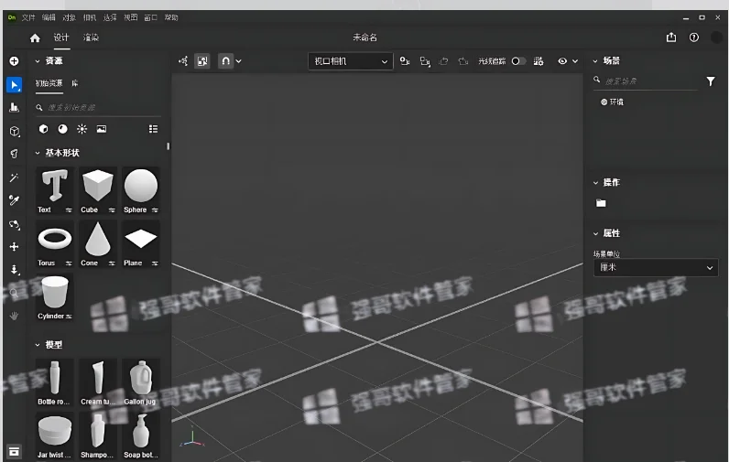This screenshot has width=729, height=462.
Task: Toggle the highlighted selection mode button in viewport toolbar
Action: (202, 60)
